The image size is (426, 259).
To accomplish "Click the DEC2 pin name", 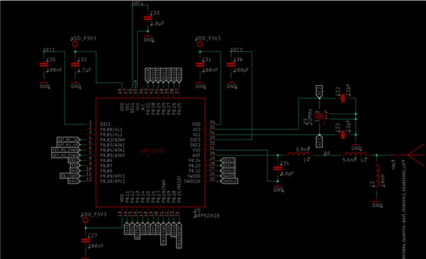I will (x=195, y=145).
